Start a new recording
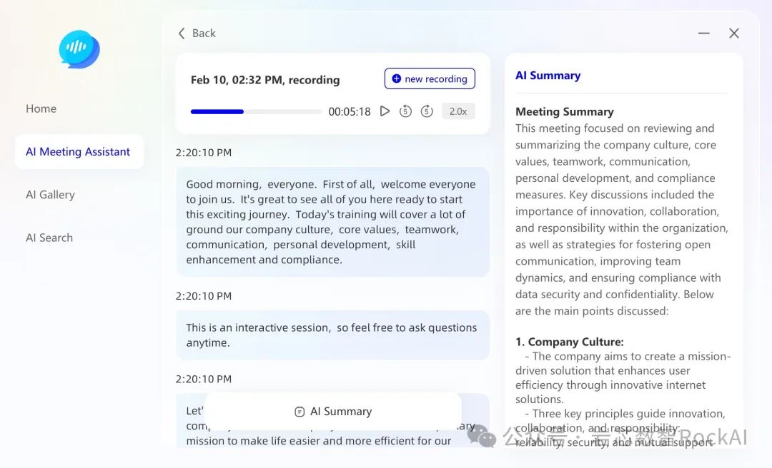 click(x=430, y=79)
